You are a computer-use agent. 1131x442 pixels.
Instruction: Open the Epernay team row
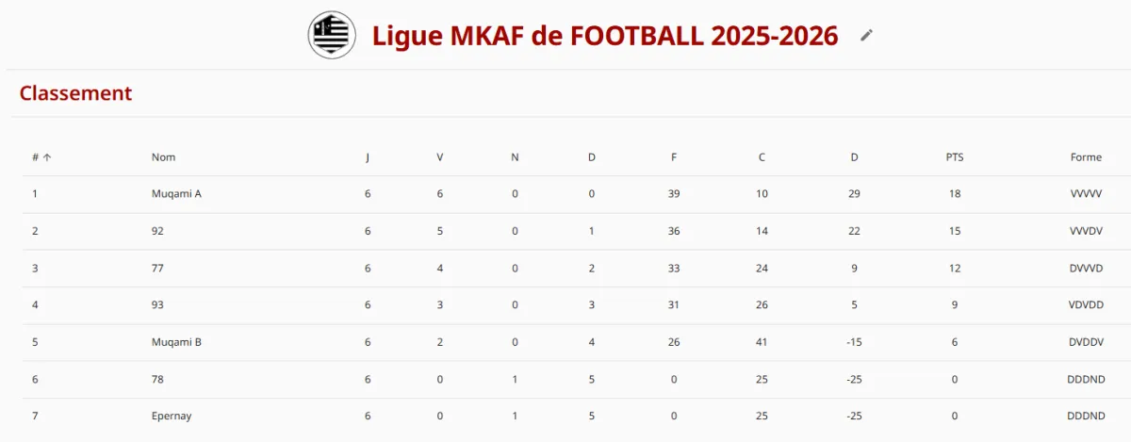(x=565, y=416)
